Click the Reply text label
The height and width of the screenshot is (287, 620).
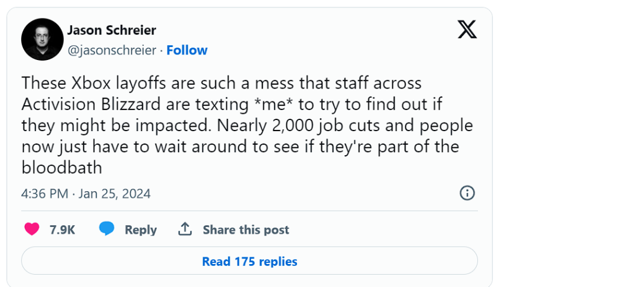point(141,229)
